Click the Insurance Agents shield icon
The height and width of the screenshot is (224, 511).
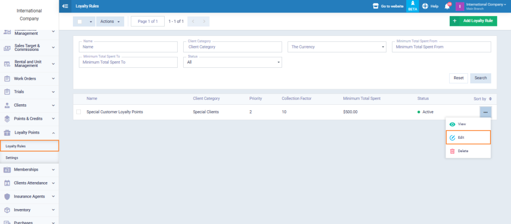point(7,197)
